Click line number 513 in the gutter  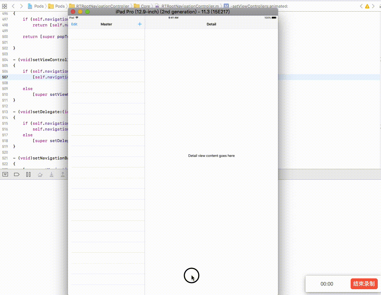click(x=5, y=112)
